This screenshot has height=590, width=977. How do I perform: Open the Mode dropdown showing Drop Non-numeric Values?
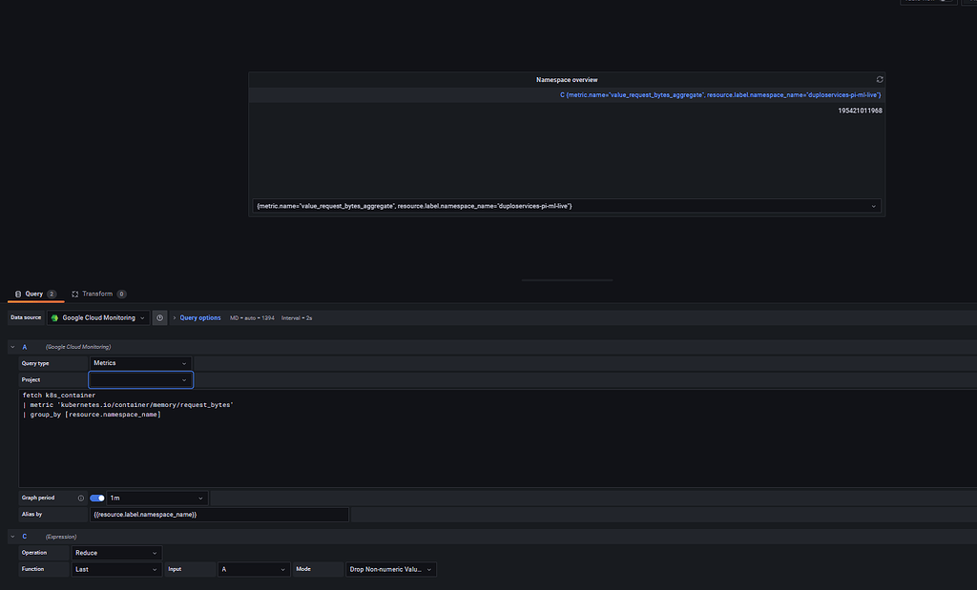click(x=391, y=568)
